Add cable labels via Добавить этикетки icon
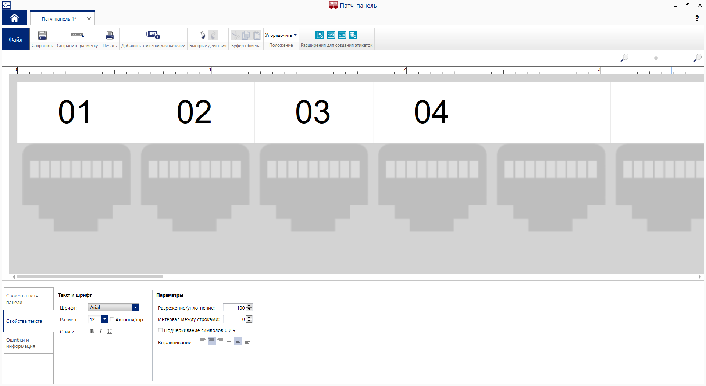The width and height of the screenshot is (706, 386). [x=153, y=35]
